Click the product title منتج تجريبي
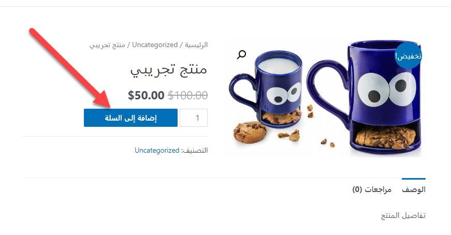The width and height of the screenshot is (451, 235). tap(169, 69)
